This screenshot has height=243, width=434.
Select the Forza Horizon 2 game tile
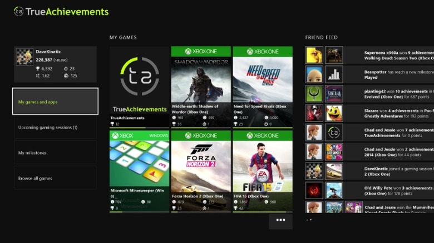click(201, 171)
